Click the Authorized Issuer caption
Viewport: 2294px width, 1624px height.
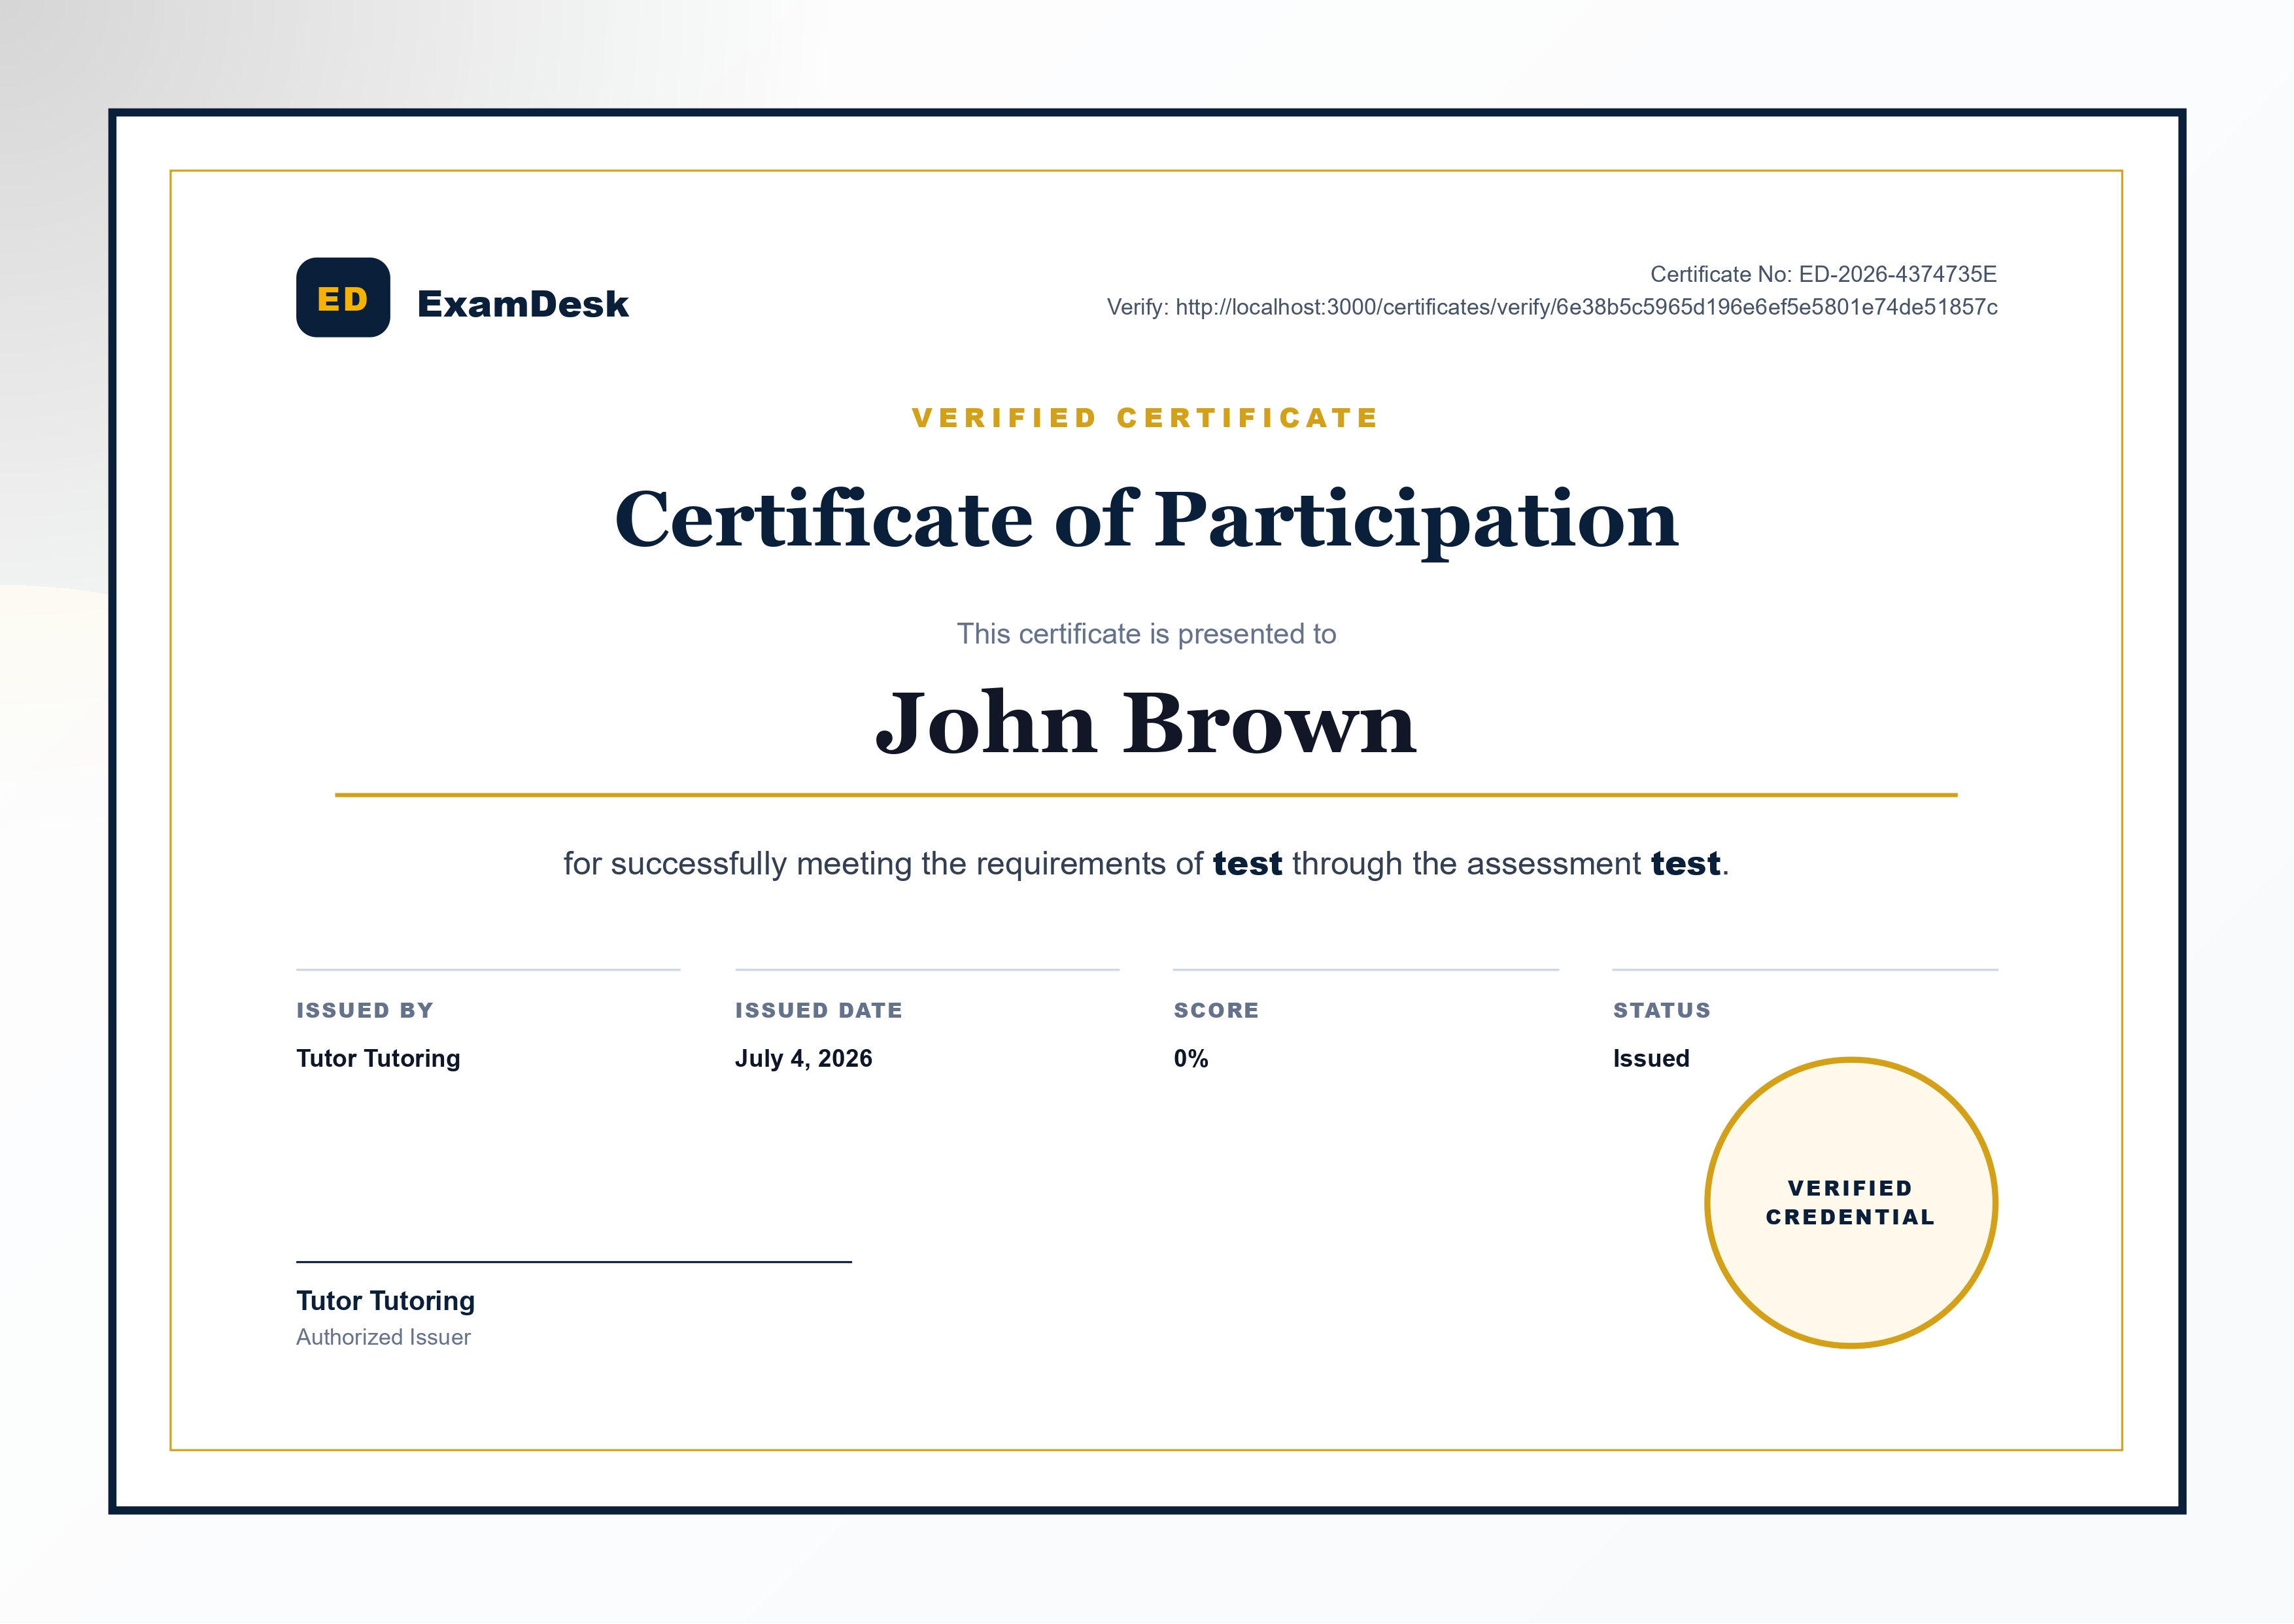pyautogui.click(x=383, y=1337)
